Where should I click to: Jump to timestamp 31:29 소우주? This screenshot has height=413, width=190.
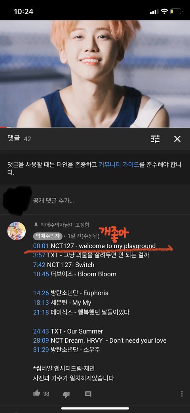pos(41,350)
